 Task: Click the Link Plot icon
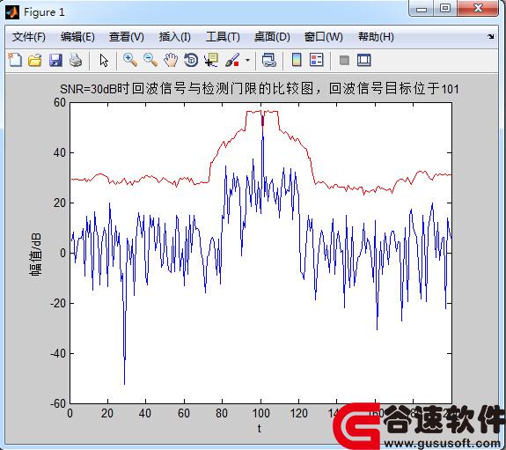pos(269,60)
